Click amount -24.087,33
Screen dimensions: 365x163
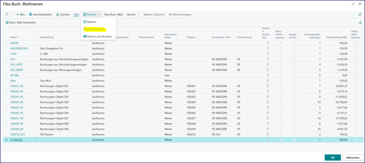[x=341, y=86]
